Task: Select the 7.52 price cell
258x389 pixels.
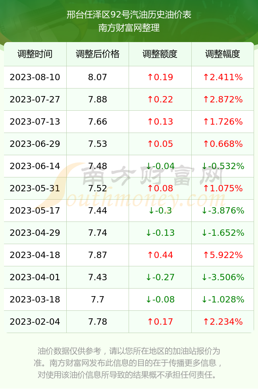Action: [98, 188]
